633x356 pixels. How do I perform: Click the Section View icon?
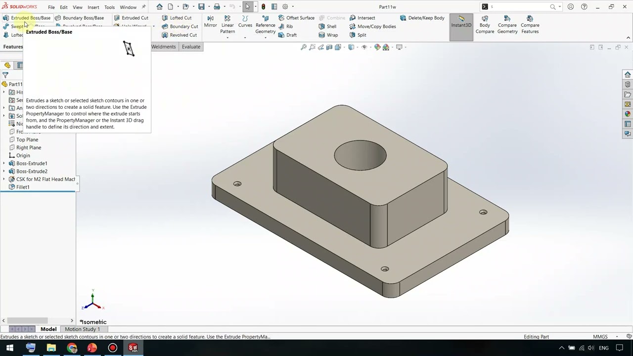pos(329,47)
